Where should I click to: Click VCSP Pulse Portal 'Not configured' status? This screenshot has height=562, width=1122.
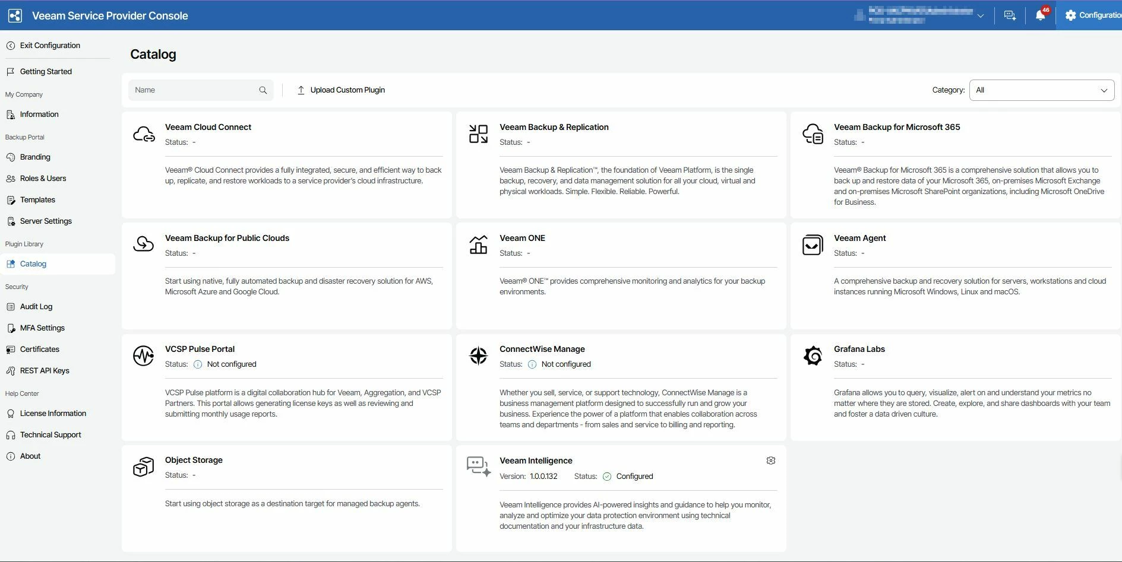point(232,364)
